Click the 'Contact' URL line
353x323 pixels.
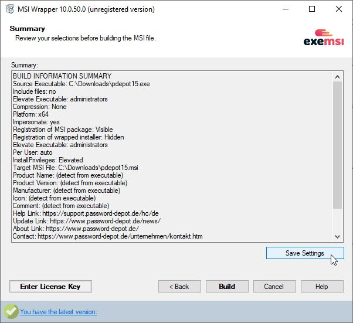[108, 236]
